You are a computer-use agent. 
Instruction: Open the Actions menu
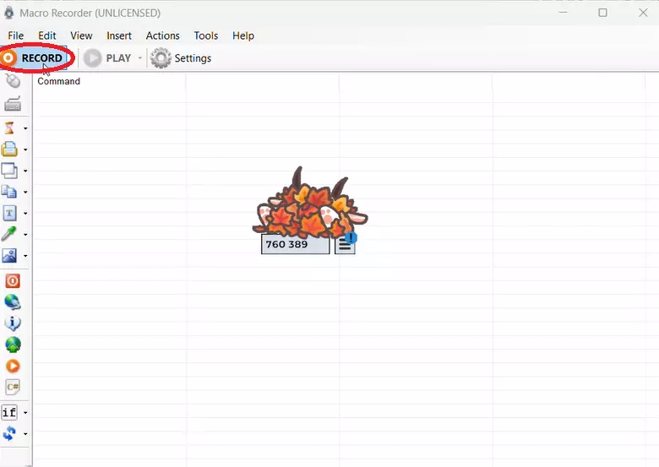click(x=163, y=35)
